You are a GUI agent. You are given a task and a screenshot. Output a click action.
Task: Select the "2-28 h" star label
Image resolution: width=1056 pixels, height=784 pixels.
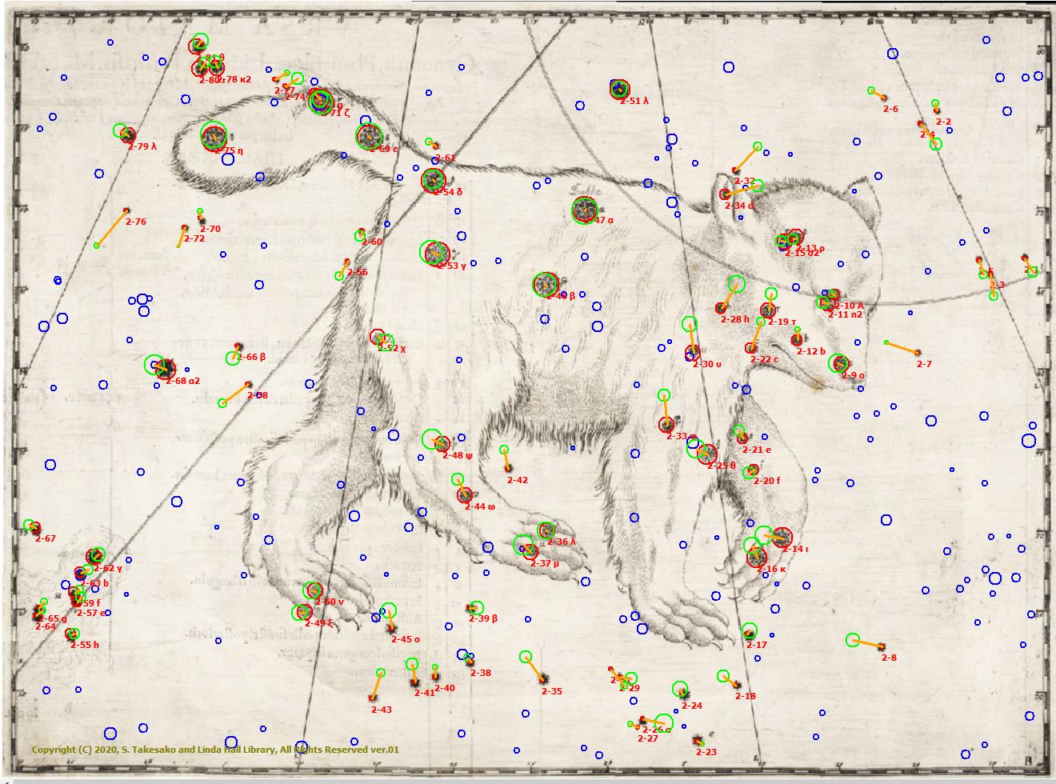pos(735,319)
